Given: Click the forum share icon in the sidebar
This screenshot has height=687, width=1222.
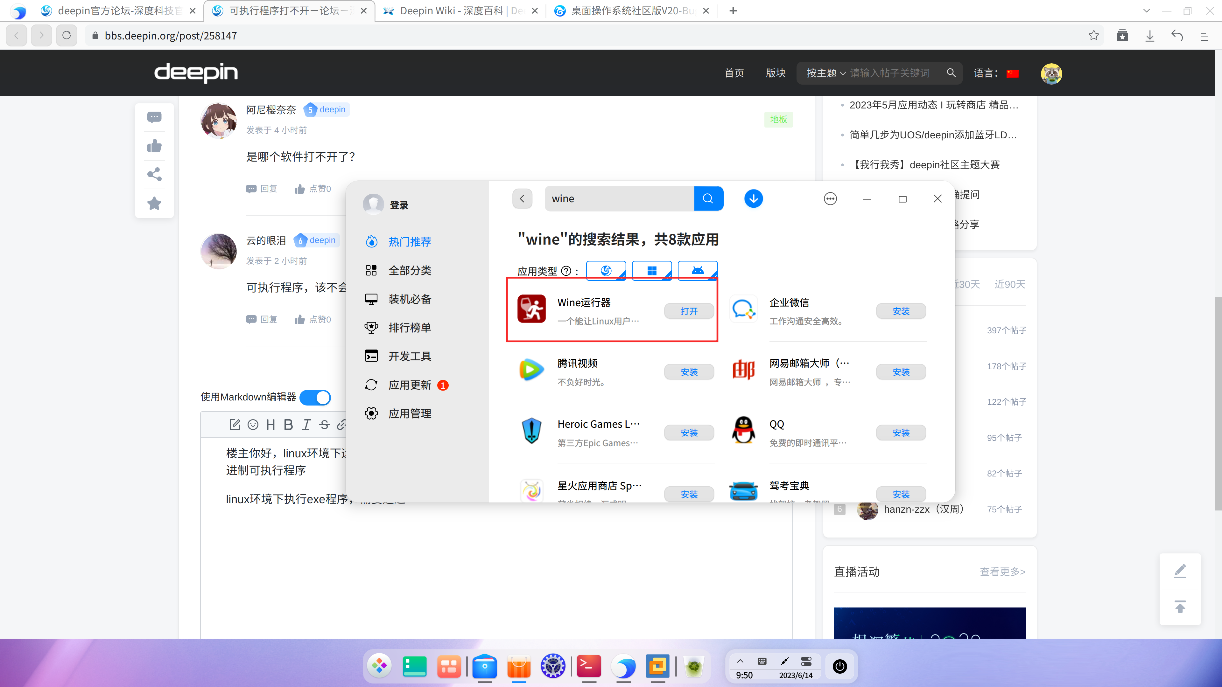Looking at the screenshot, I should tap(154, 175).
